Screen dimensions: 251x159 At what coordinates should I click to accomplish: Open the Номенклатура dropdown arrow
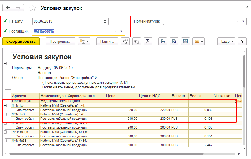point(237,21)
